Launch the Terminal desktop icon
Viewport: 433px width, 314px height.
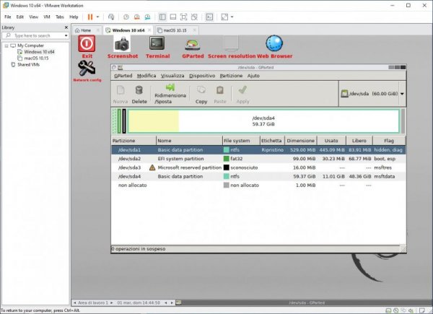[x=157, y=43]
